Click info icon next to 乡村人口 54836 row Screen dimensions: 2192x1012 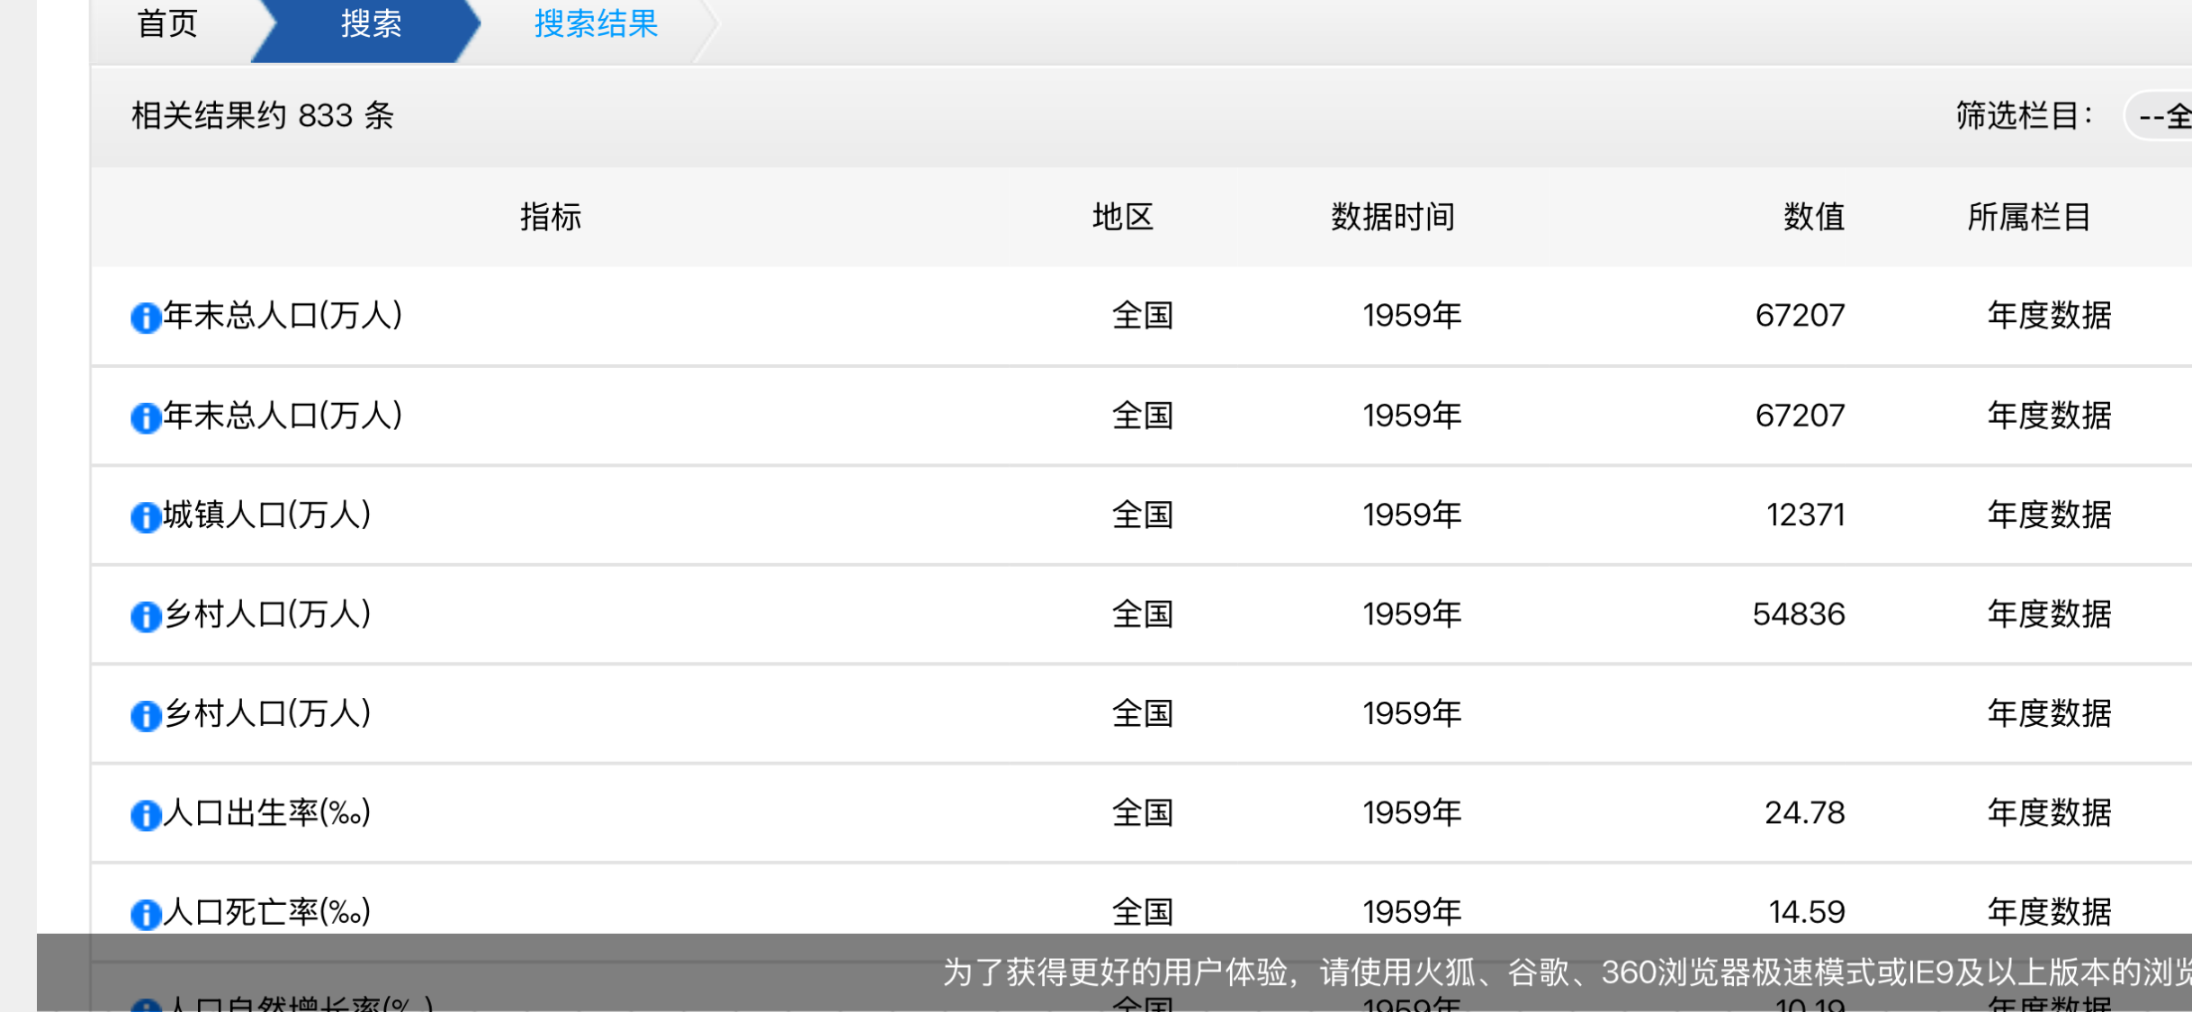(x=145, y=616)
